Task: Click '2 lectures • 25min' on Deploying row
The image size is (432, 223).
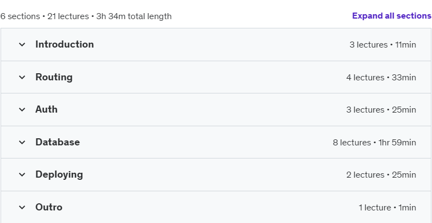Action: (x=381, y=175)
